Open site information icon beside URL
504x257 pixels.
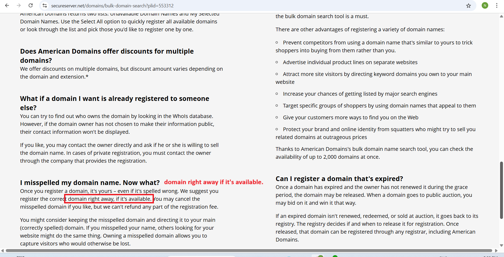pyautogui.click(x=45, y=6)
